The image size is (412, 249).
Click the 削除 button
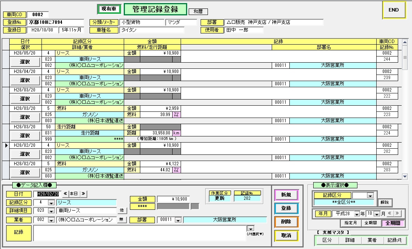[x=286, y=222]
